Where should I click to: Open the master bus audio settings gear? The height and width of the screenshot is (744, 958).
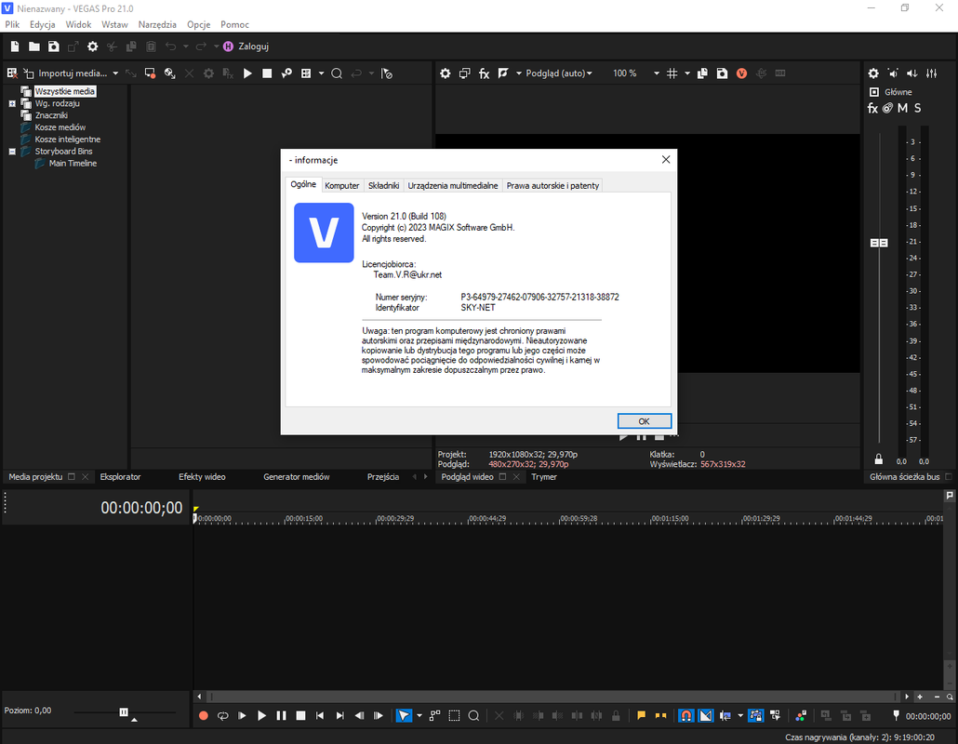tap(873, 73)
